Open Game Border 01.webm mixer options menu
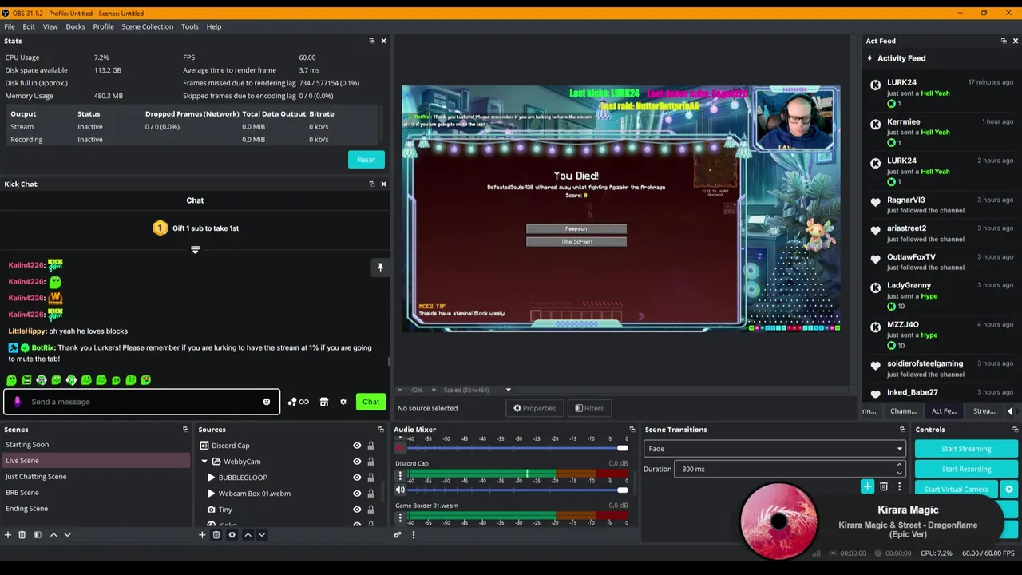 click(400, 518)
